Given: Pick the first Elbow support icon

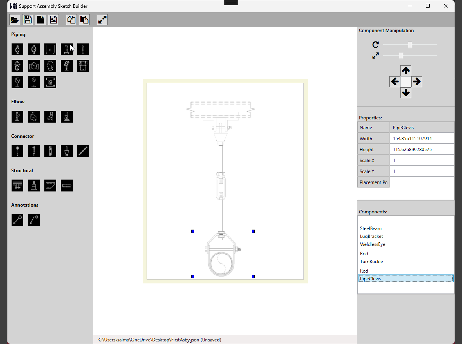Looking at the screenshot, I should 17,117.
